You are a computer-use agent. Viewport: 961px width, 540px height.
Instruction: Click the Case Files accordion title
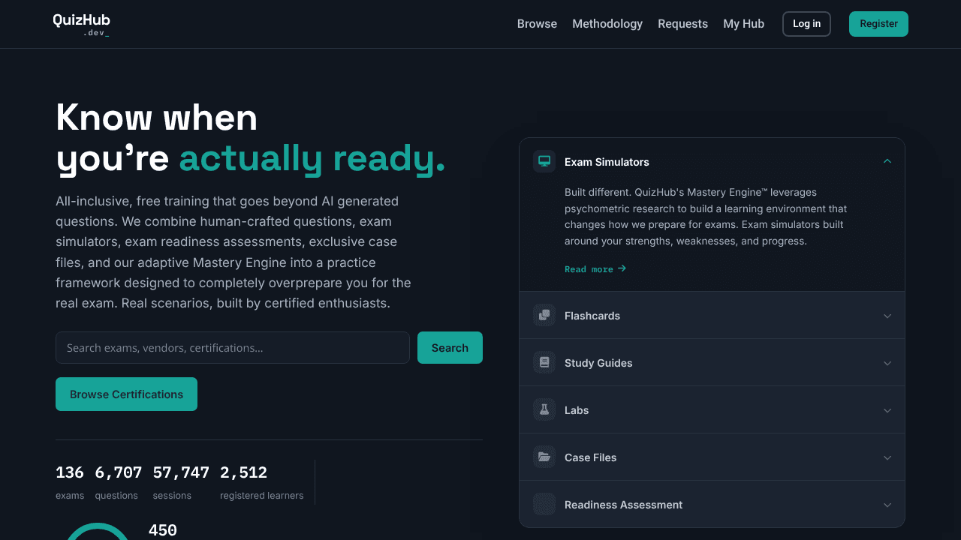click(590, 457)
